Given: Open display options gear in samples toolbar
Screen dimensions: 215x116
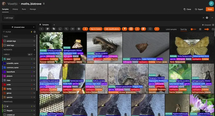Looking at the screenshot, I should pos(79,29).
